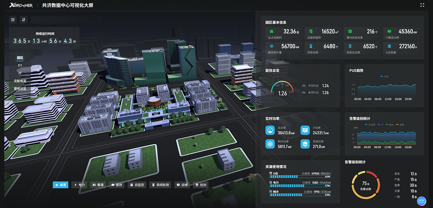The width and height of the screenshot is (433, 208).
Task: Switch to the 电力 bottom tab
Action: click(x=79, y=185)
